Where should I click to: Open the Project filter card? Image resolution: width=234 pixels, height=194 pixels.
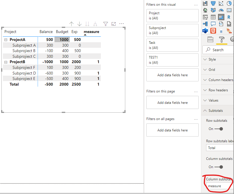(172, 16)
